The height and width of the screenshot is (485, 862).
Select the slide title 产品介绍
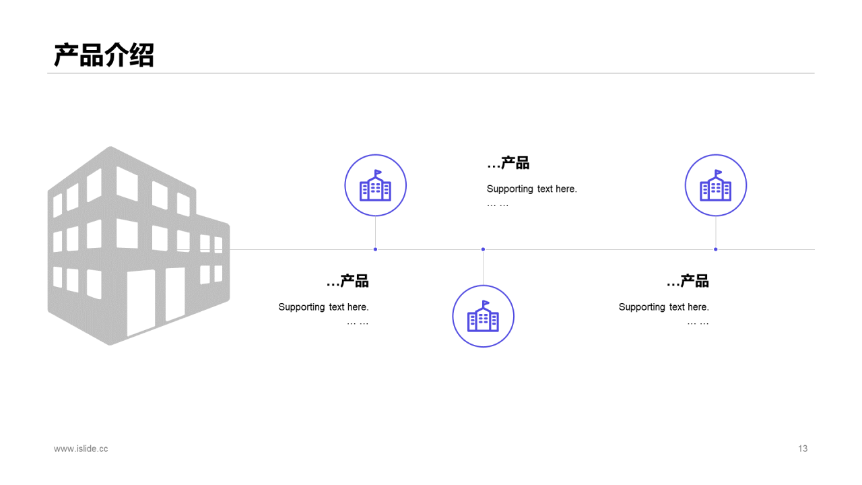[104, 55]
